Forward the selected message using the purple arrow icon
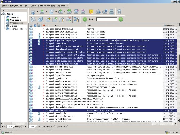This screenshot has width=180, height=135. coord(76,11)
